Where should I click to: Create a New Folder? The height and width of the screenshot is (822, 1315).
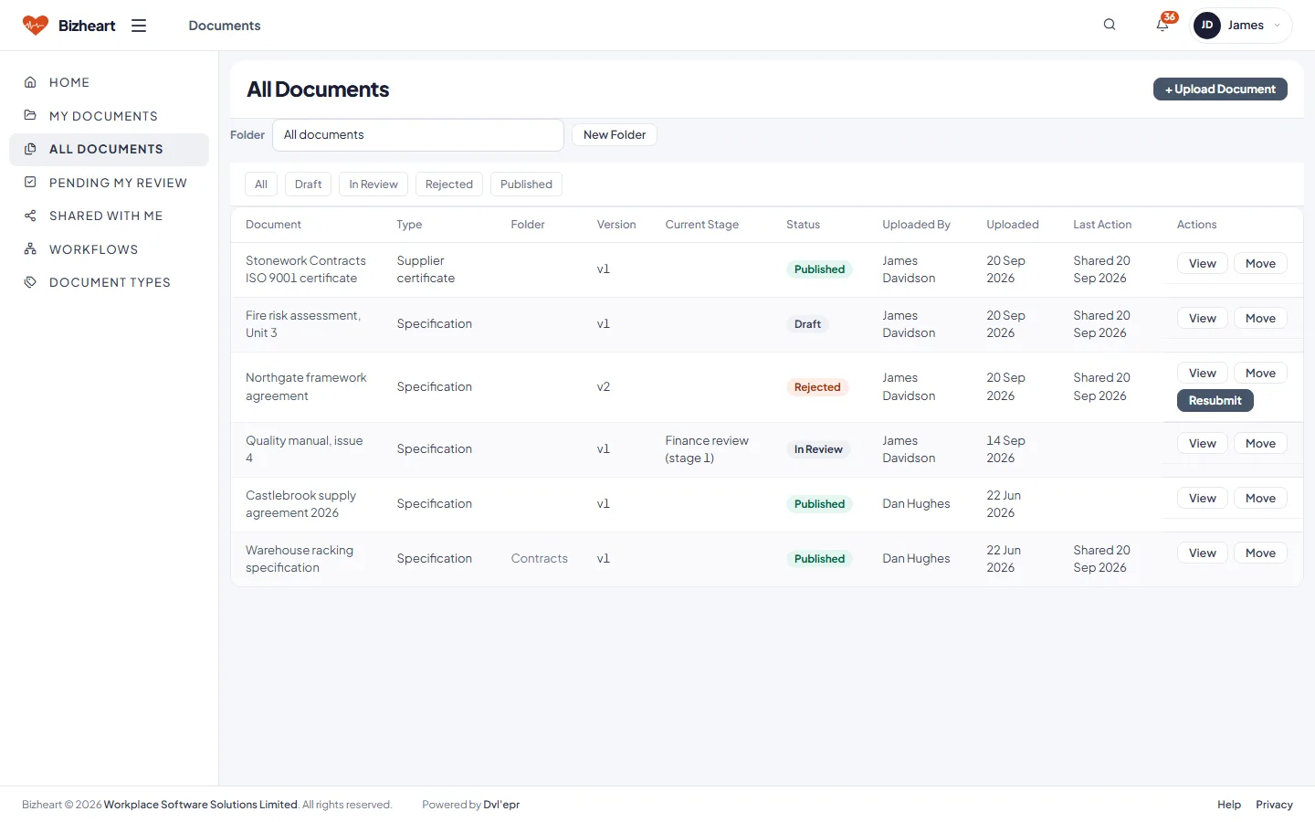[x=615, y=135]
